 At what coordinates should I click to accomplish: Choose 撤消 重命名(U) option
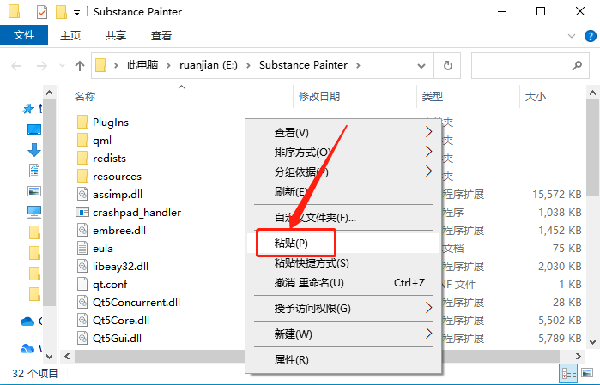pyautogui.click(x=343, y=283)
